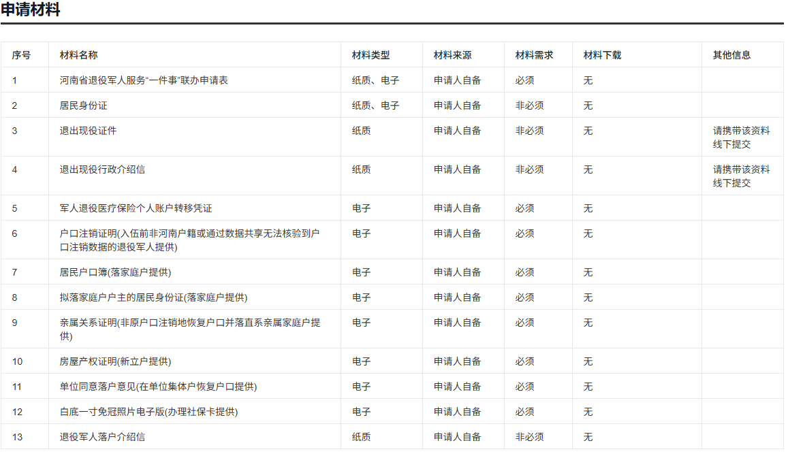
Task: Select the 河南省退役军人服务"一件事"联办申请表 entry
Action: click(144, 80)
